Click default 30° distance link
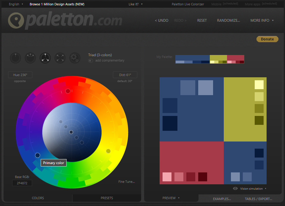This screenshot has width=285, height=206. point(125,81)
